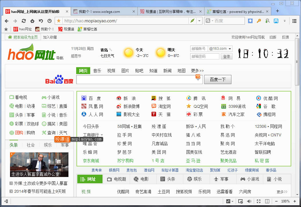Switch to the 殁漂遥 browser tab

(171, 11)
